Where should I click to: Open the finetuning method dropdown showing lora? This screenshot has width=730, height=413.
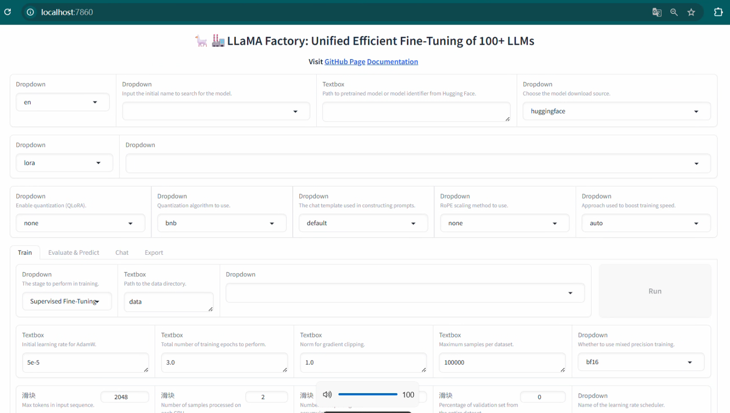[x=64, y=163]
